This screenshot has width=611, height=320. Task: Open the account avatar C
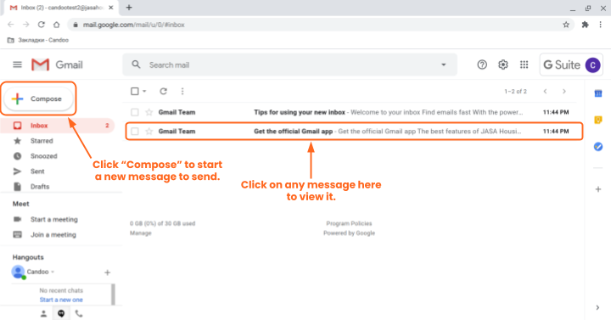click(592, 65)
